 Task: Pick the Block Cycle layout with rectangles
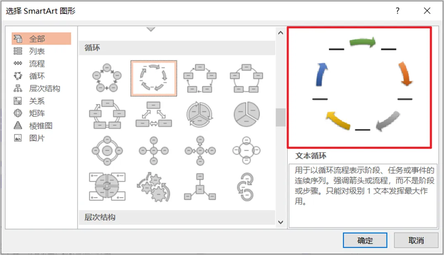click(200, 78)
